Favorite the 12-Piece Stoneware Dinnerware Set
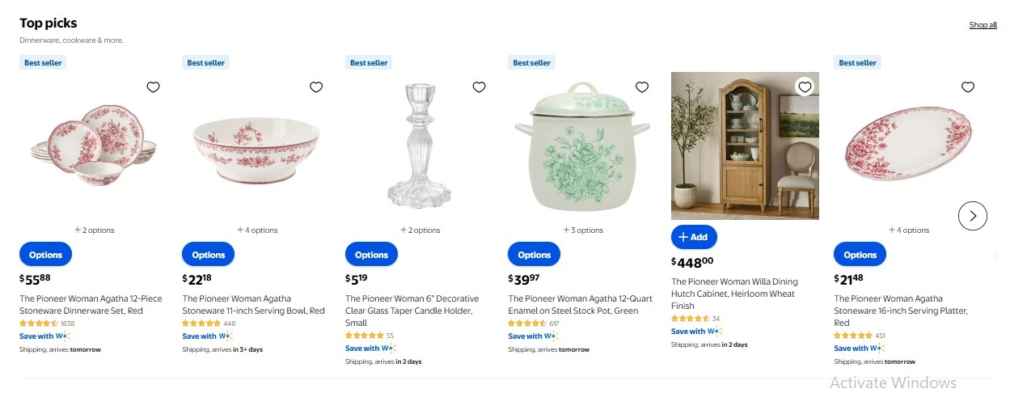The height and width of the screenshot is (393, 1027). (x=153, y=87)
